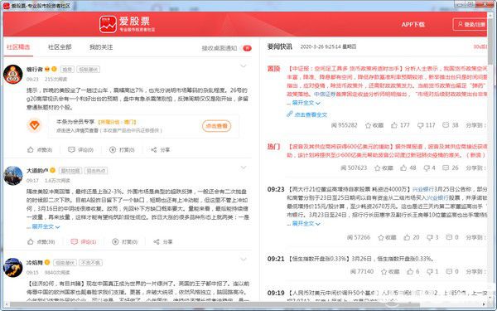Viewport: 497px width, 311px height.
Task: Click the gold verified badge next to 冷焰舞
Action: click(47, 262)
